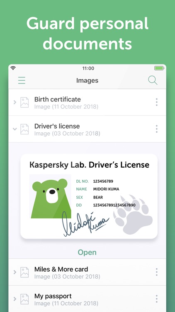Select the Birth certificate title text
This screenshot has width=175, height=312.
(58, 99)
